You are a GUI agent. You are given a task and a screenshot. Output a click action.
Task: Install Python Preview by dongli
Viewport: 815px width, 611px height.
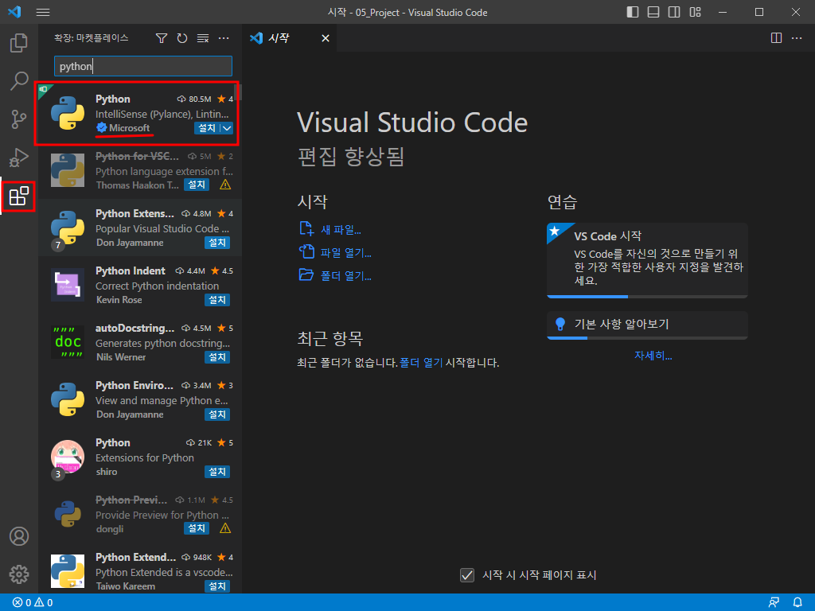point(197,528)
